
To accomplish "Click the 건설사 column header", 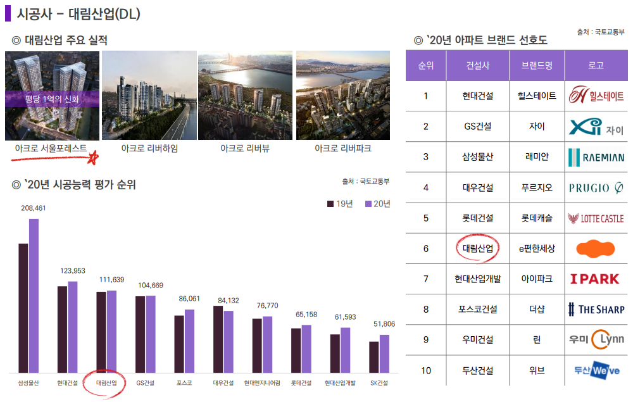I will point(477,65).
